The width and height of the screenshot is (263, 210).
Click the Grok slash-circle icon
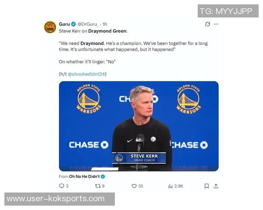coord(208,24)
